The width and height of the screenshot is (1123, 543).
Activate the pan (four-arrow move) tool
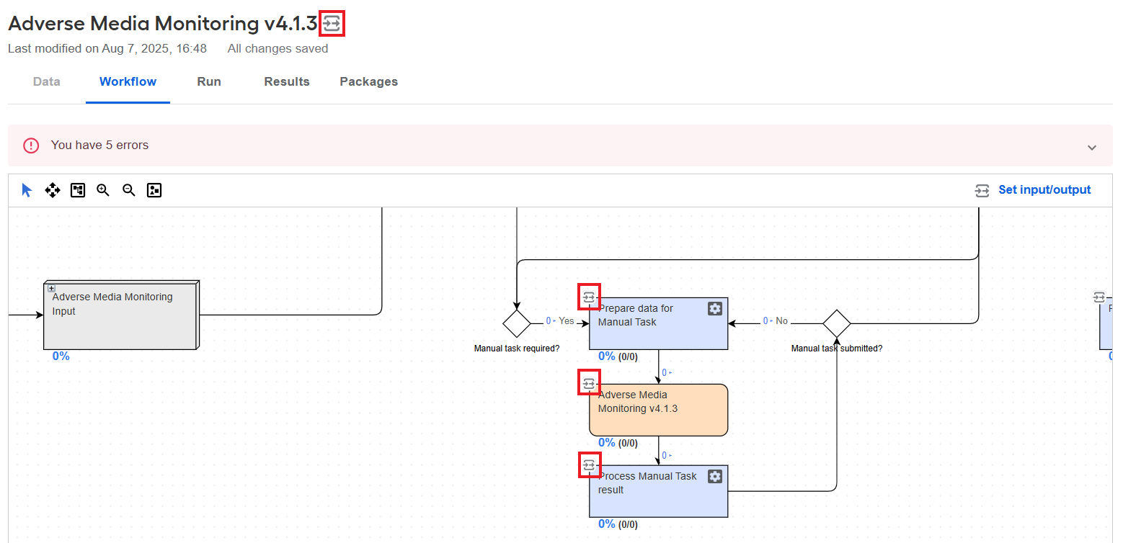[x=53, y=190]
